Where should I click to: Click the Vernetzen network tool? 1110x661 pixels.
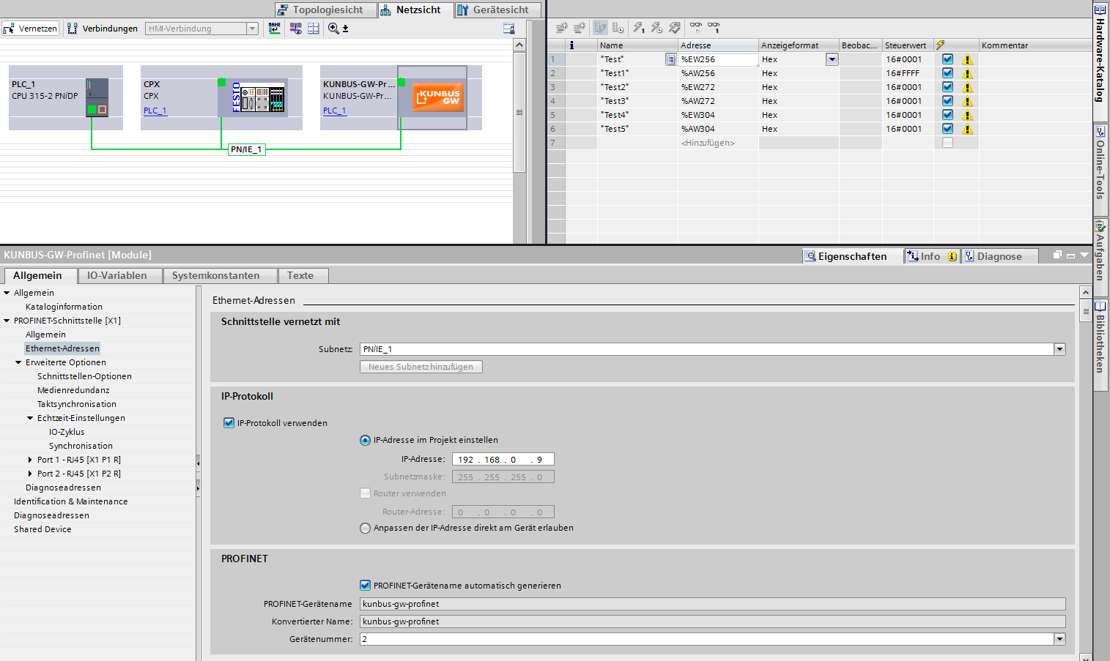pyautogui.click(x=30, y=29)
